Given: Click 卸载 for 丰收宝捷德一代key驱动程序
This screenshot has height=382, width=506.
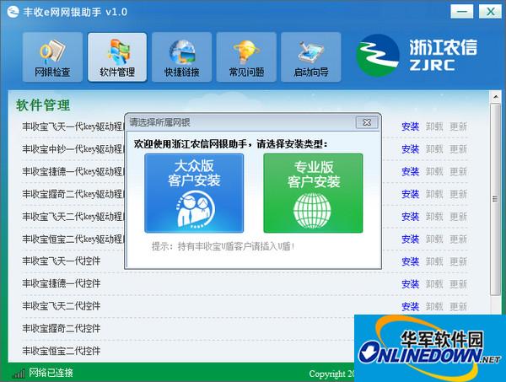Looking at the screenshot, I should [434, 172].
